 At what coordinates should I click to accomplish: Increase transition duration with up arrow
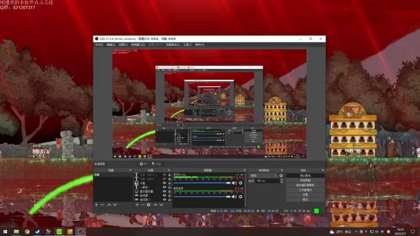281,180
